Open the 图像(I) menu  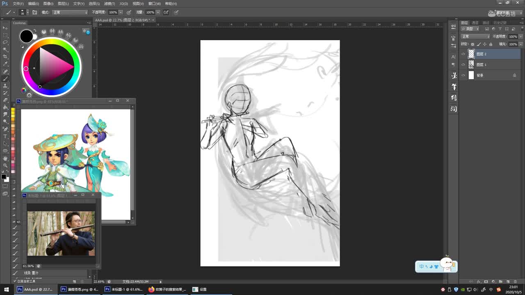pyautogui.click(x=48, y=4)
